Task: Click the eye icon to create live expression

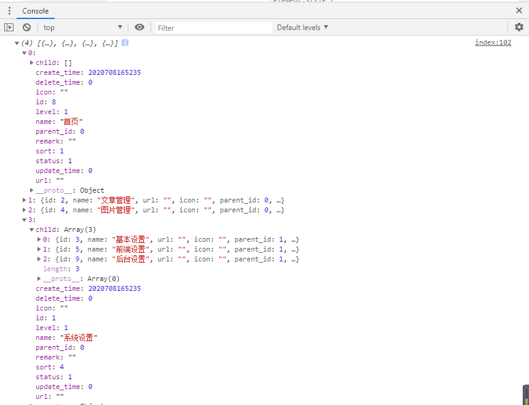Action: click(x=139, y=27)
